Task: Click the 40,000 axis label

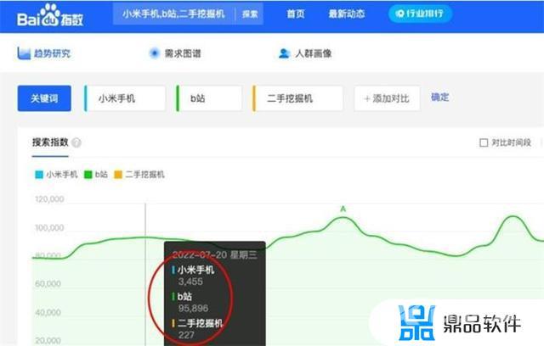Action: tap(48, 313)
